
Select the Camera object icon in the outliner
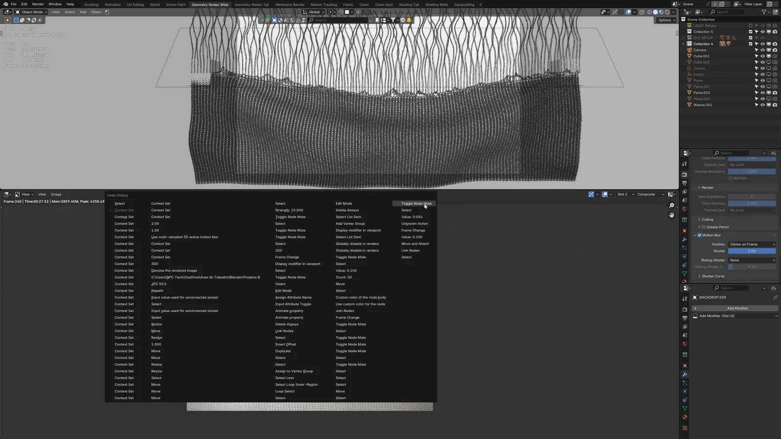690,50
